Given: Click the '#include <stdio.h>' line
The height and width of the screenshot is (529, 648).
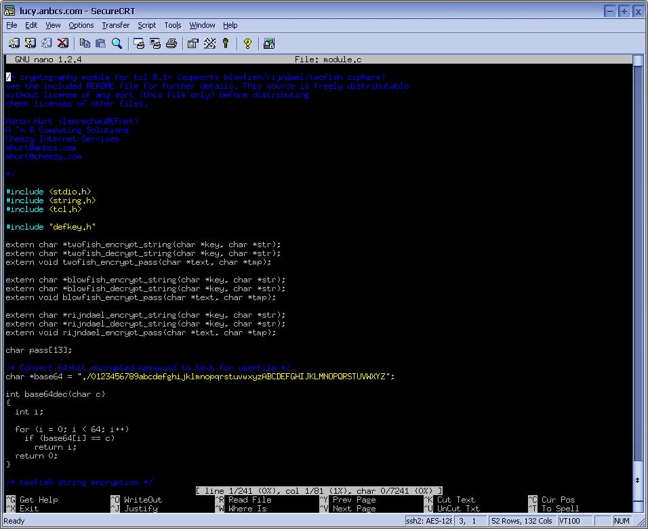Looking at the screenshot, I should point(48,192).
